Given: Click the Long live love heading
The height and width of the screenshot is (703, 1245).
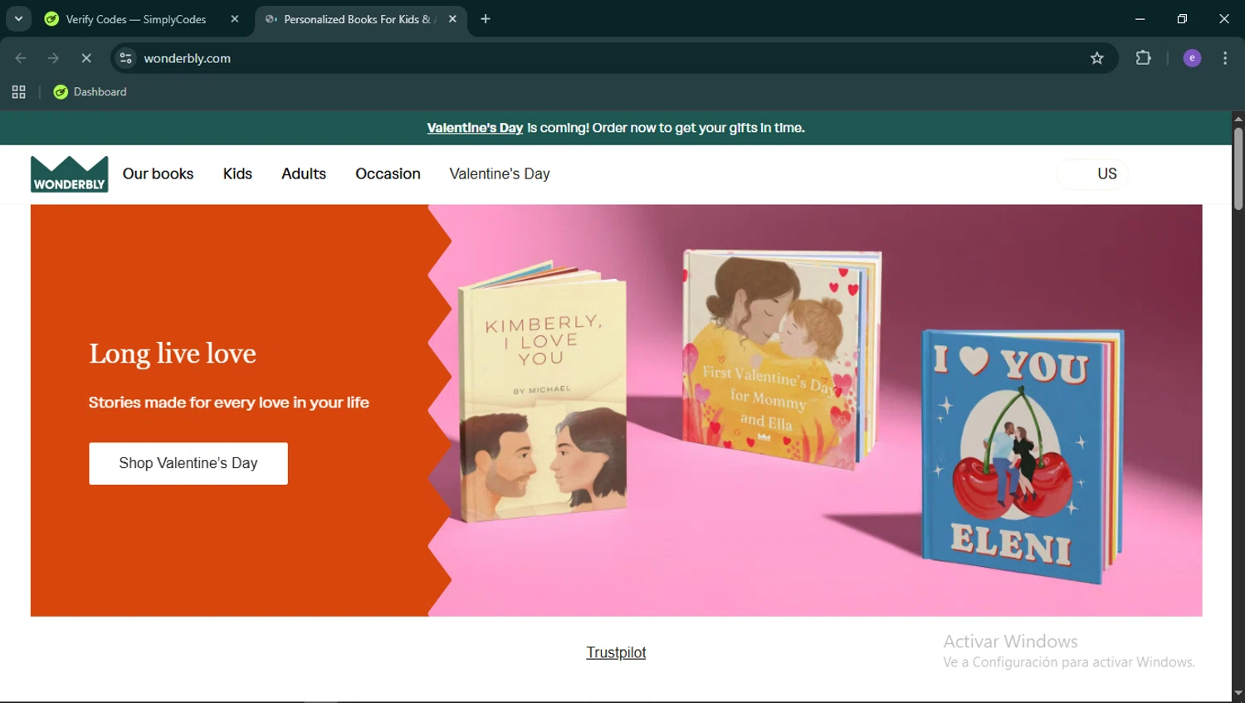Looking at the screenshot, I should (173, 354).
